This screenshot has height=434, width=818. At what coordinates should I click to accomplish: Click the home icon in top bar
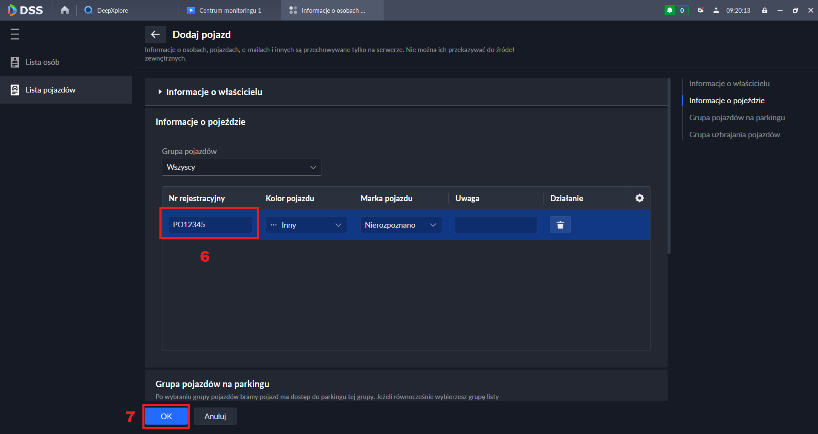(x=64, y=10)
